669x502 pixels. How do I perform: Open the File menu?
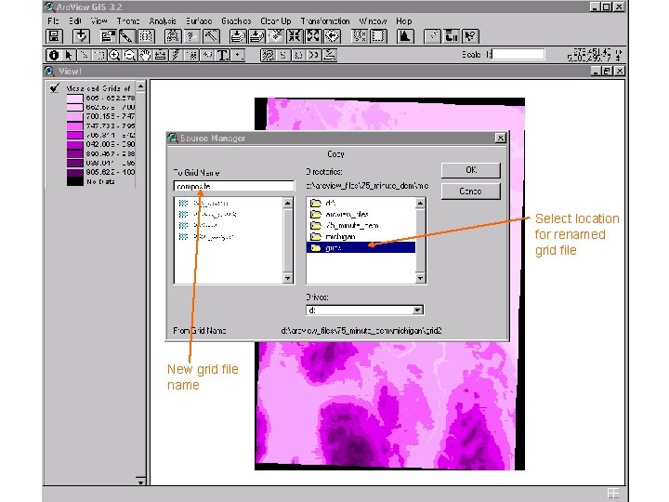pyautogui.click(x=53, y=20)
